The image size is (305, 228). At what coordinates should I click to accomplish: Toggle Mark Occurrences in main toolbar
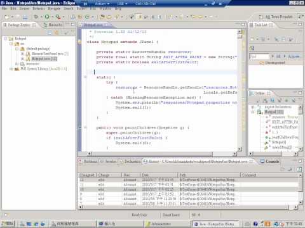[140, 17]
